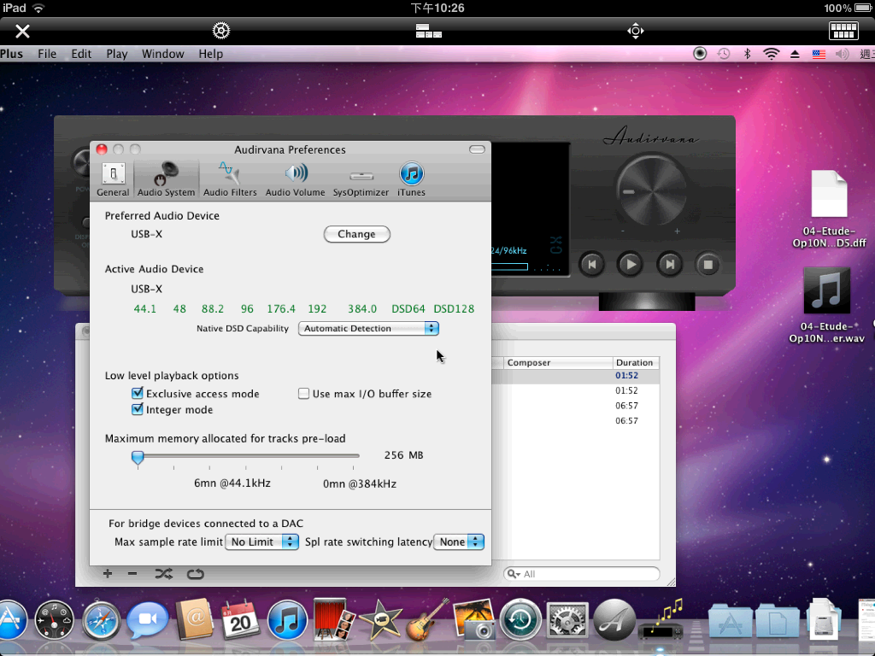
Task: Open the screens layout icon in the top bar
Action: click(x=429, y=32)
